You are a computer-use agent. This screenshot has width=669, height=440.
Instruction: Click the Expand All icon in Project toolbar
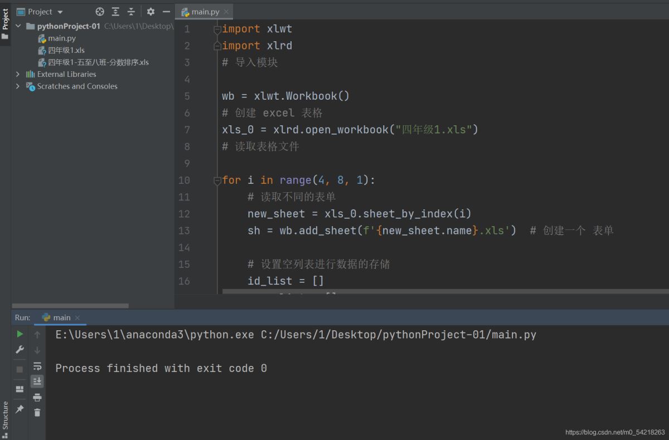[x=115, y=11]
